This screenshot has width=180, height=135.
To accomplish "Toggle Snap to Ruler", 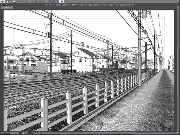I will click(x=50, y=2).
